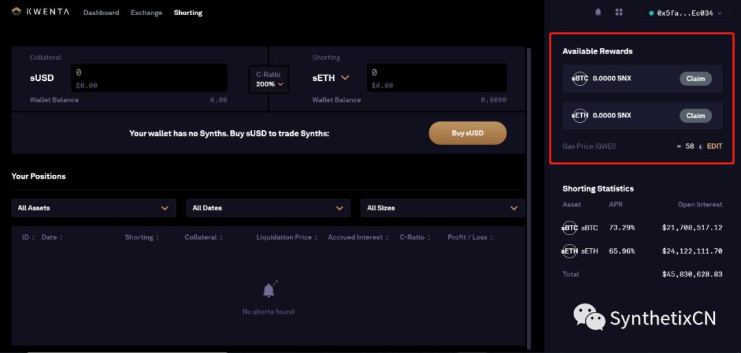The width and height of the screenshot is (741, 353).
Task: Claim the sBTC SNX rewards
Action: click(696, 79)
